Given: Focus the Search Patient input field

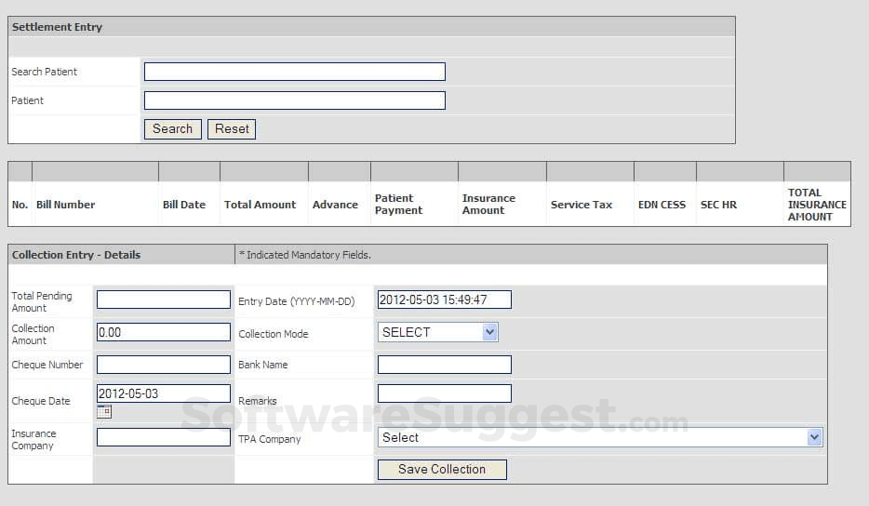Looking at the screenshot, I should (294, 72).
